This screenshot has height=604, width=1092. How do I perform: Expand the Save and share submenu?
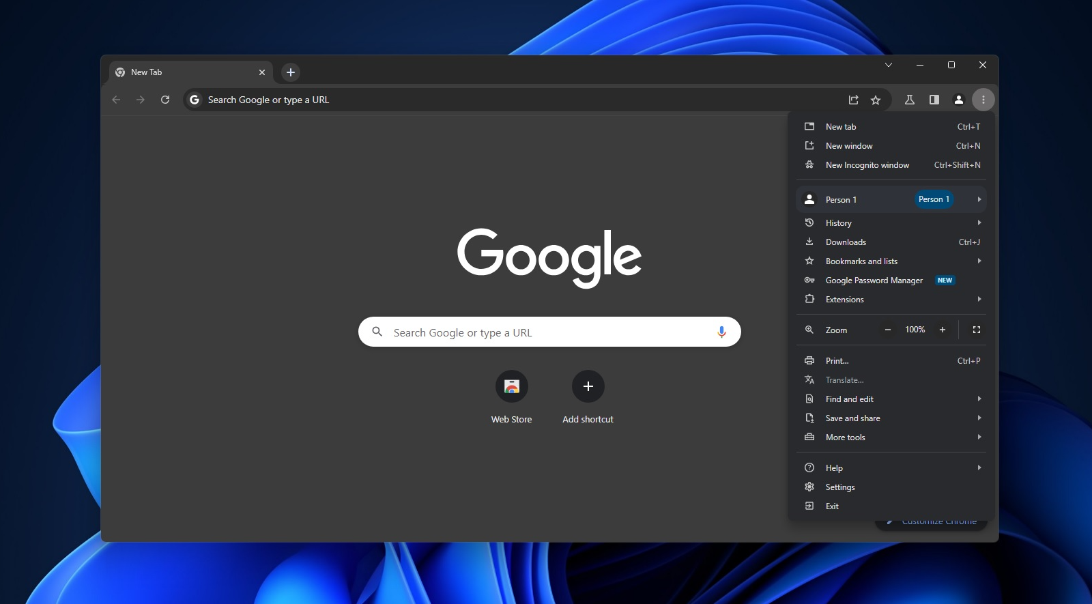tap(891, 418)
